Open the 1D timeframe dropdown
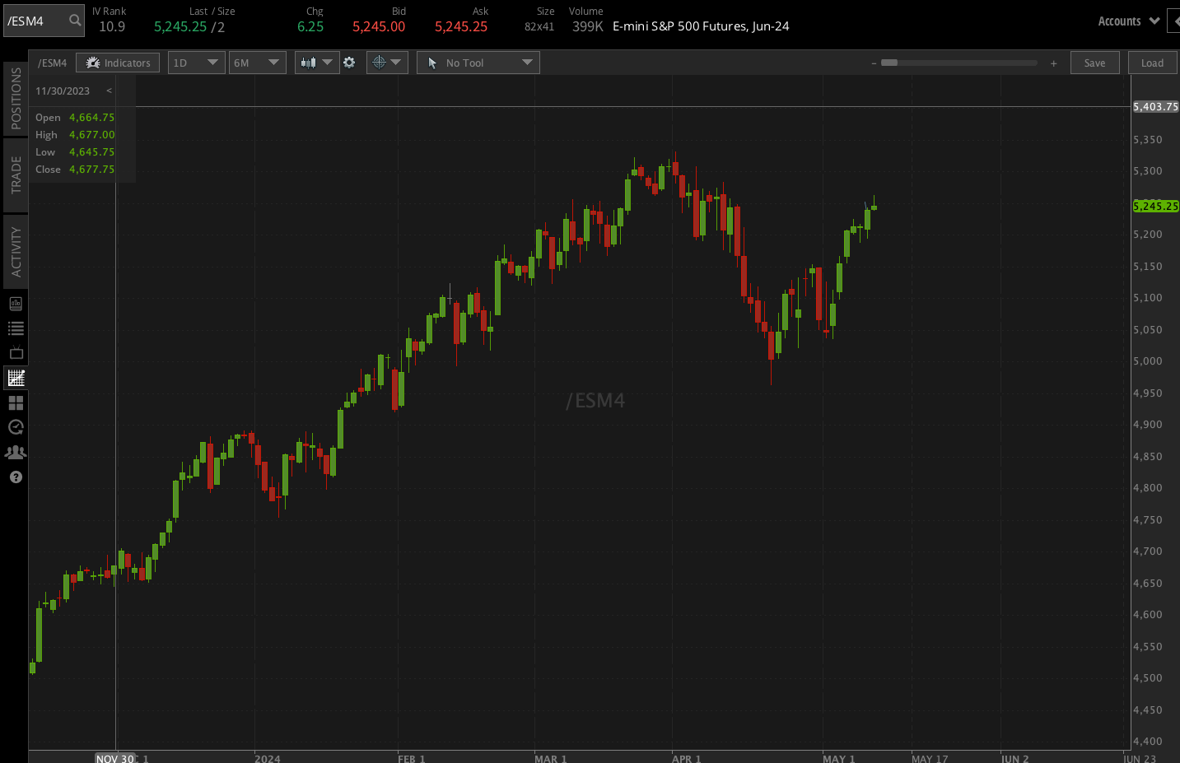 coord(196,62)
